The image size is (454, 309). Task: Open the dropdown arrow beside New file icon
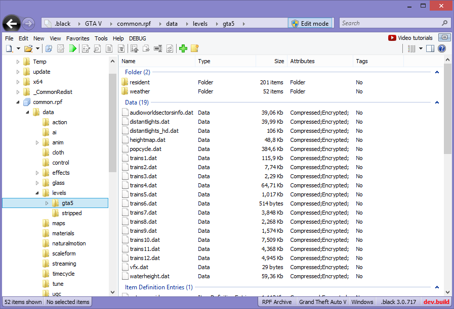click(x=18, y=48)
